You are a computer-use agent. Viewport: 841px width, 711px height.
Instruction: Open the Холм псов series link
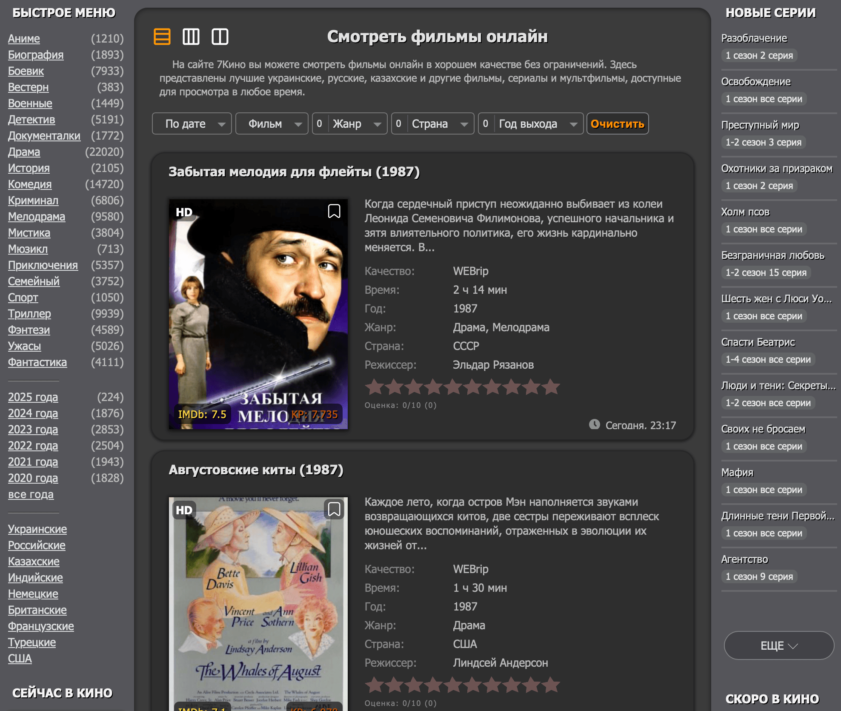(745, 212)
